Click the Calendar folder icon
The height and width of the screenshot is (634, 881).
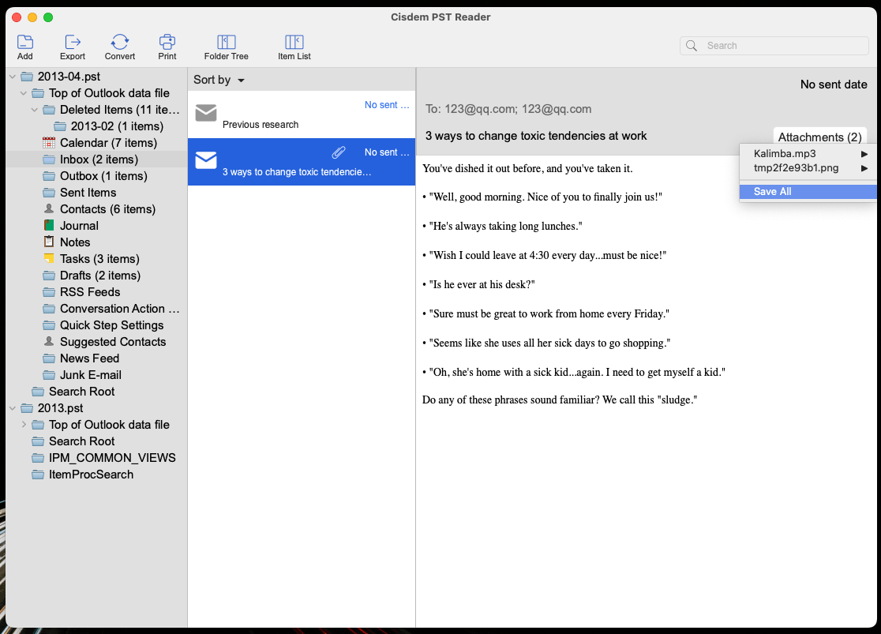(49, 143)
